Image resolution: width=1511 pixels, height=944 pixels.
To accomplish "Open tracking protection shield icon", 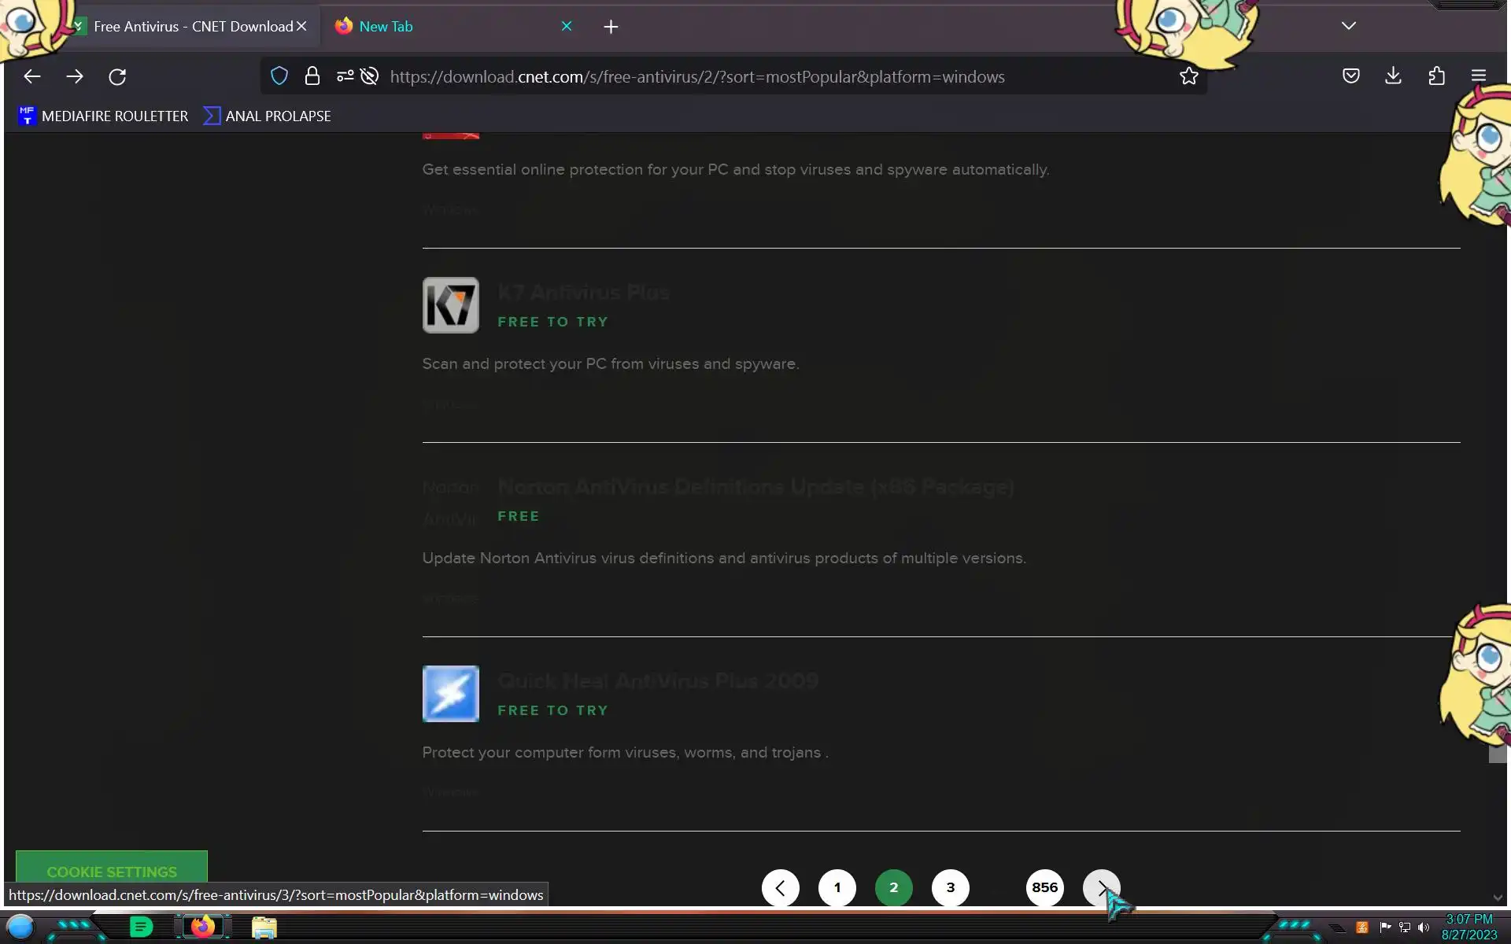I will tap(279, 76).
